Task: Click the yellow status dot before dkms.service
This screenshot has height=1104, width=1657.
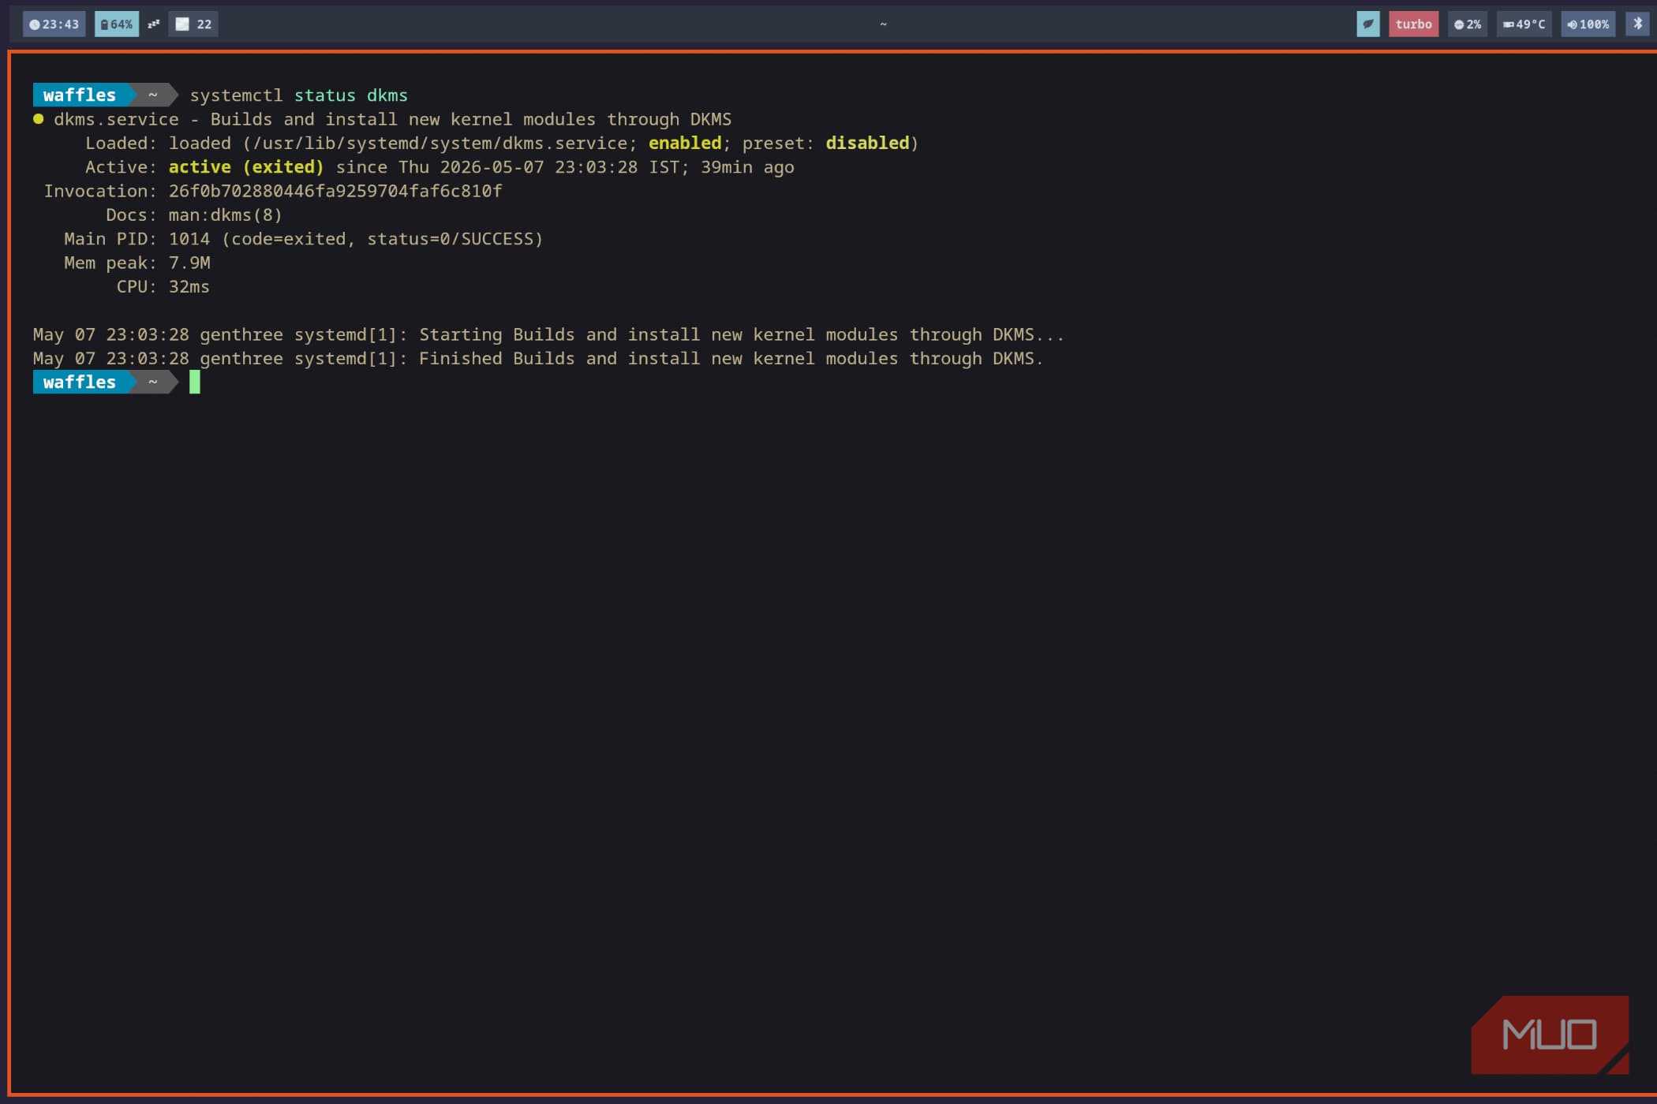Action: [38, 119]
